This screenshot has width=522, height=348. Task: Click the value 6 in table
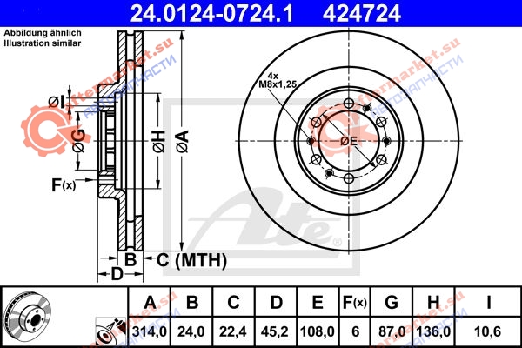click(x=356, y=331)
